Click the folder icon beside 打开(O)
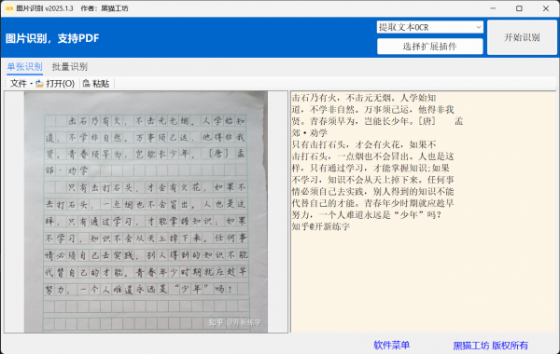 (39, 84)
